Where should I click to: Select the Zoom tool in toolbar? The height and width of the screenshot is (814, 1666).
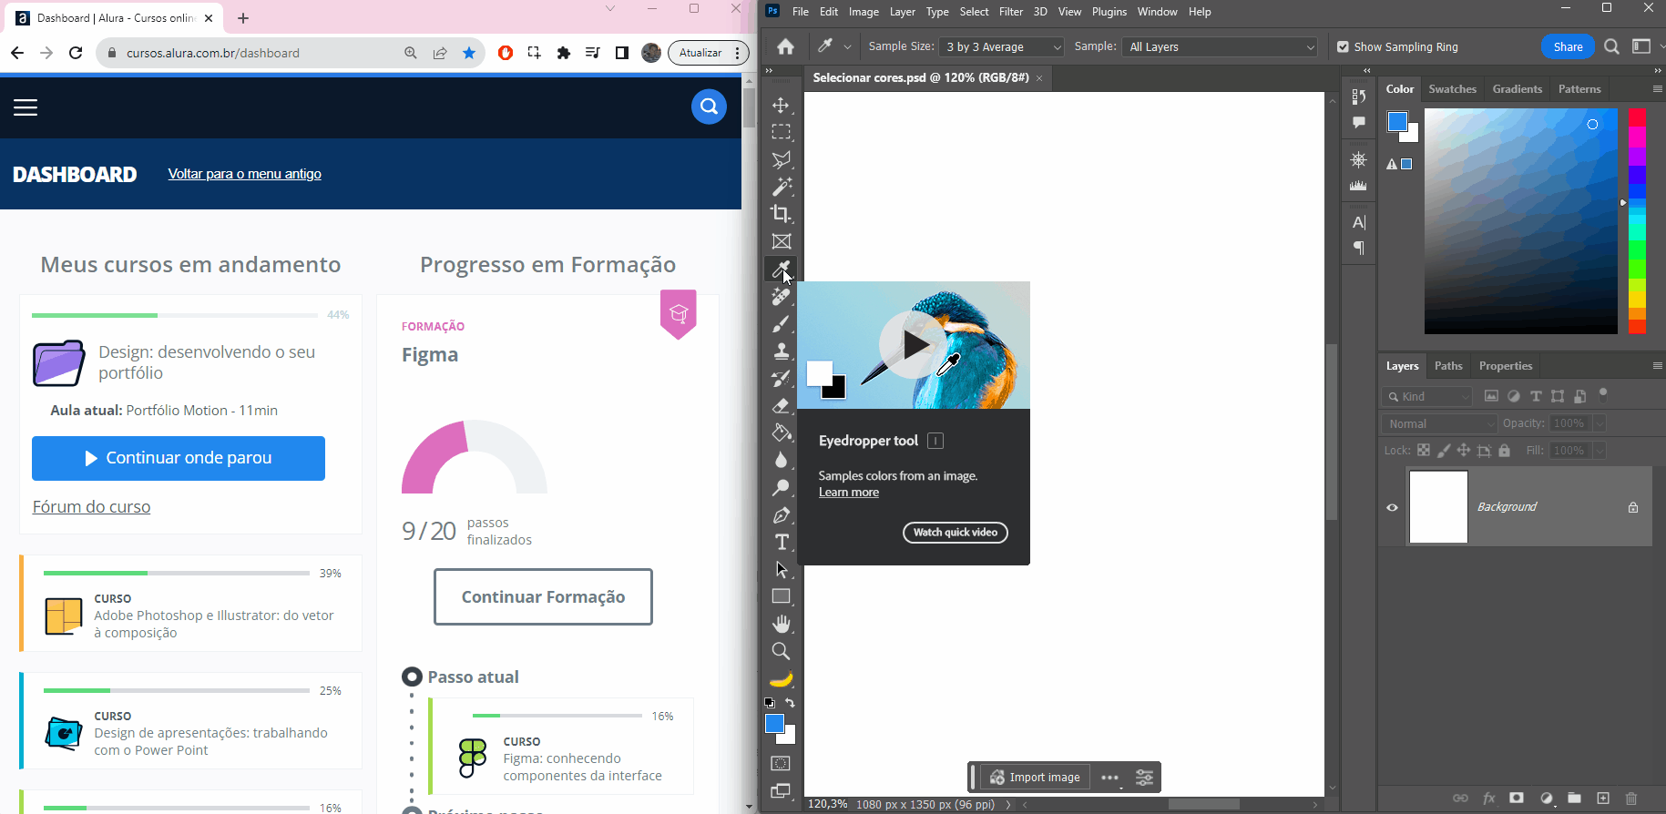coord(781,651)
